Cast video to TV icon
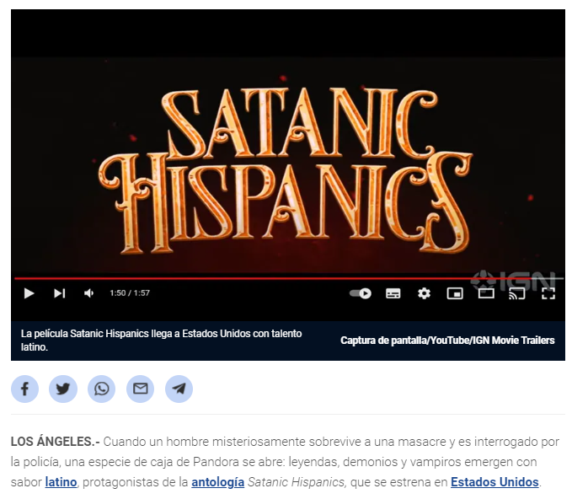The image size is (572, 499). click(x=517, y=293)
